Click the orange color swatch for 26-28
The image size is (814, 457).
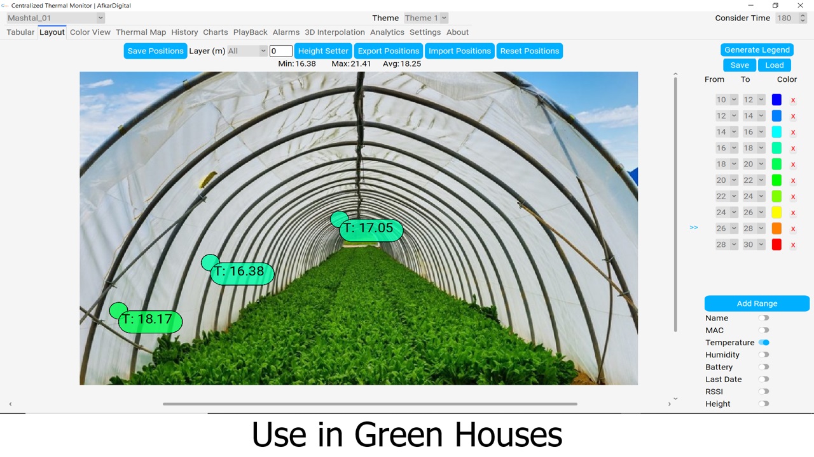776,228
